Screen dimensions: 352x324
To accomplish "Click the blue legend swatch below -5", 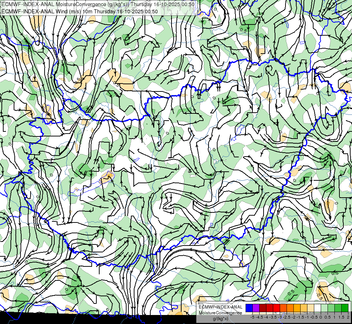I will 249,308.
